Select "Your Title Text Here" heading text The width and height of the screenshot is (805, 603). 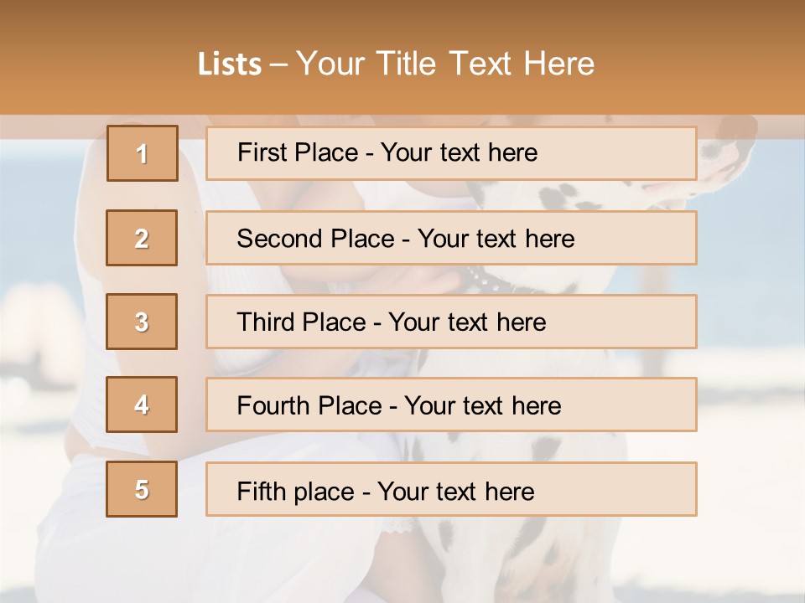click(445, 64)
